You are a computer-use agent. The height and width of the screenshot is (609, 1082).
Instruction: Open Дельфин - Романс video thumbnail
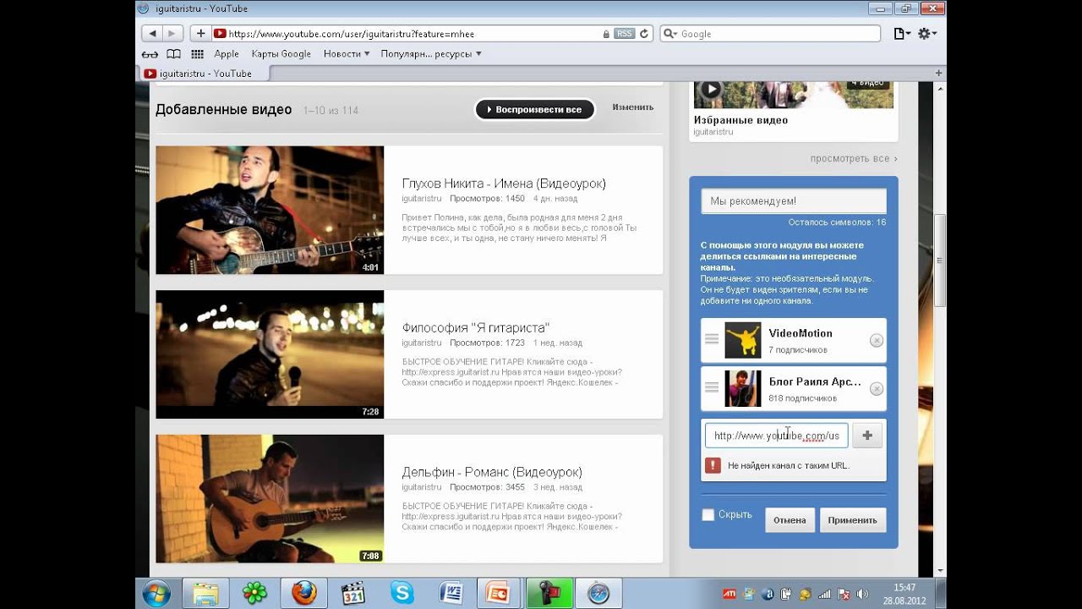click(270, 499)
